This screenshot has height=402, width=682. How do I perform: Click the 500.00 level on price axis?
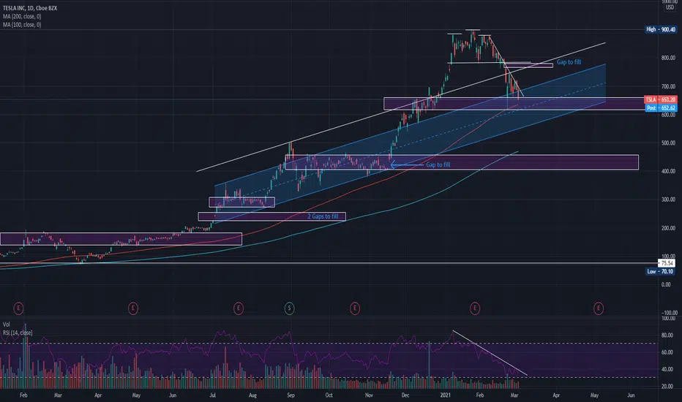pos(668,143)
